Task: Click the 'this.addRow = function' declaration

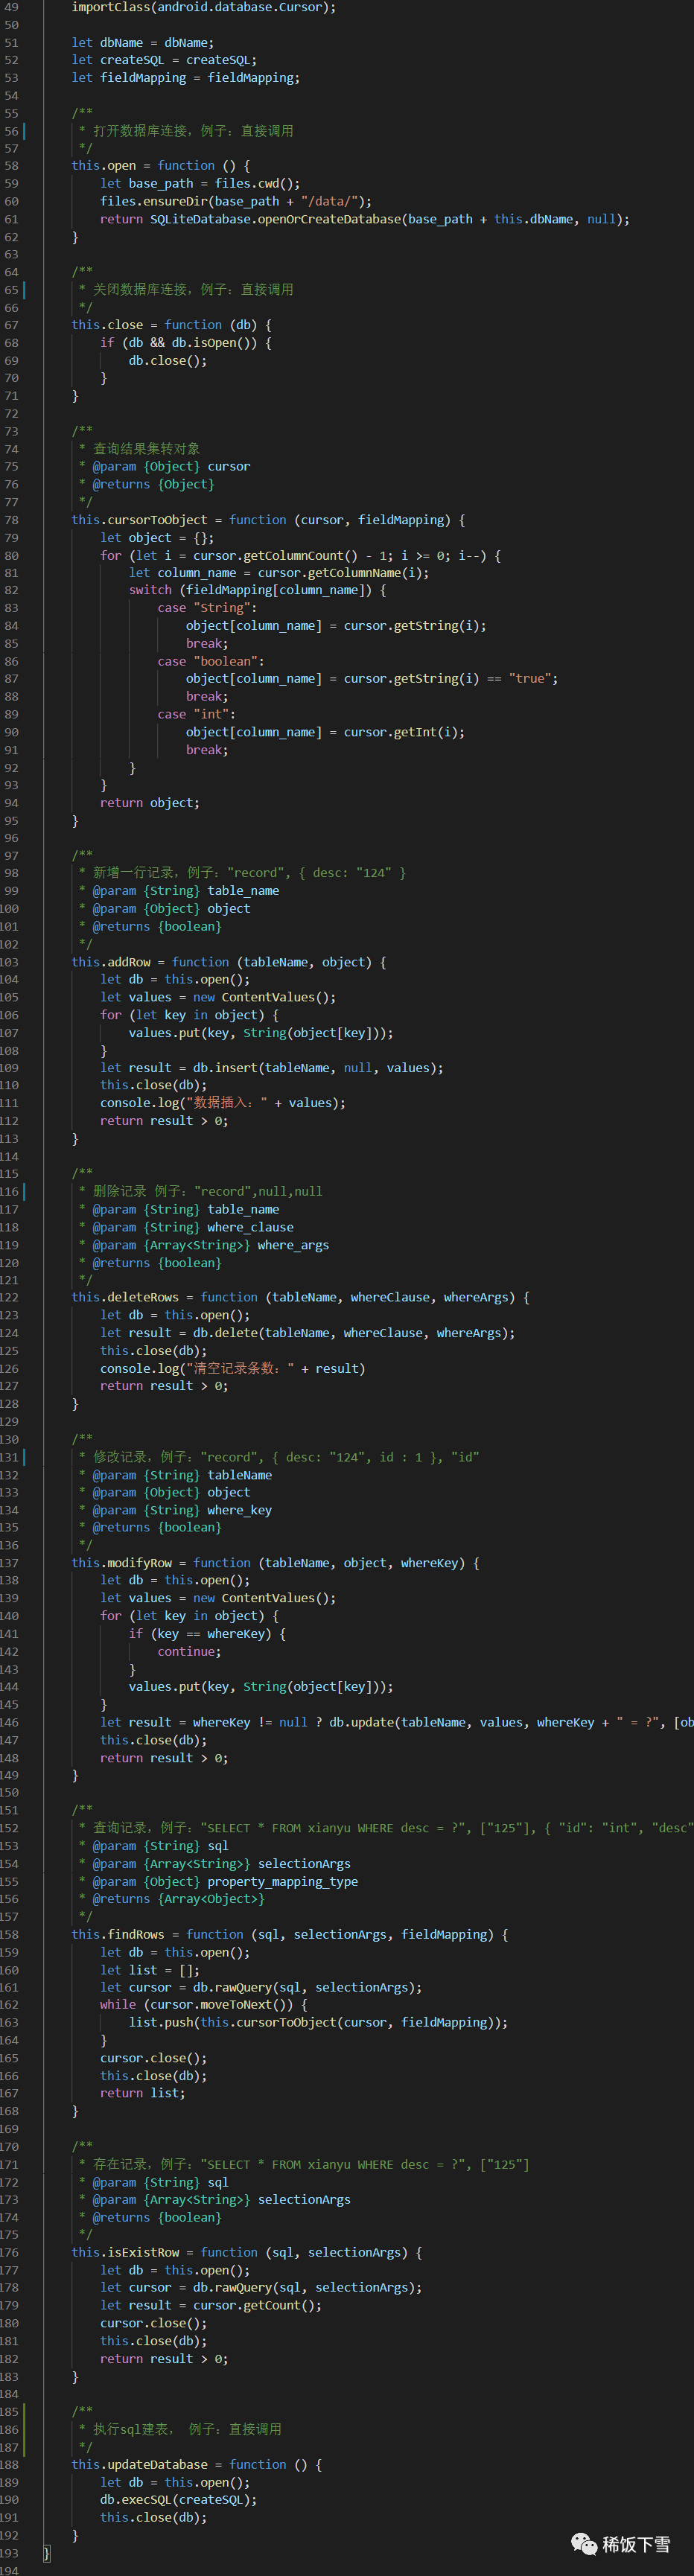Action: click(229, 962)
